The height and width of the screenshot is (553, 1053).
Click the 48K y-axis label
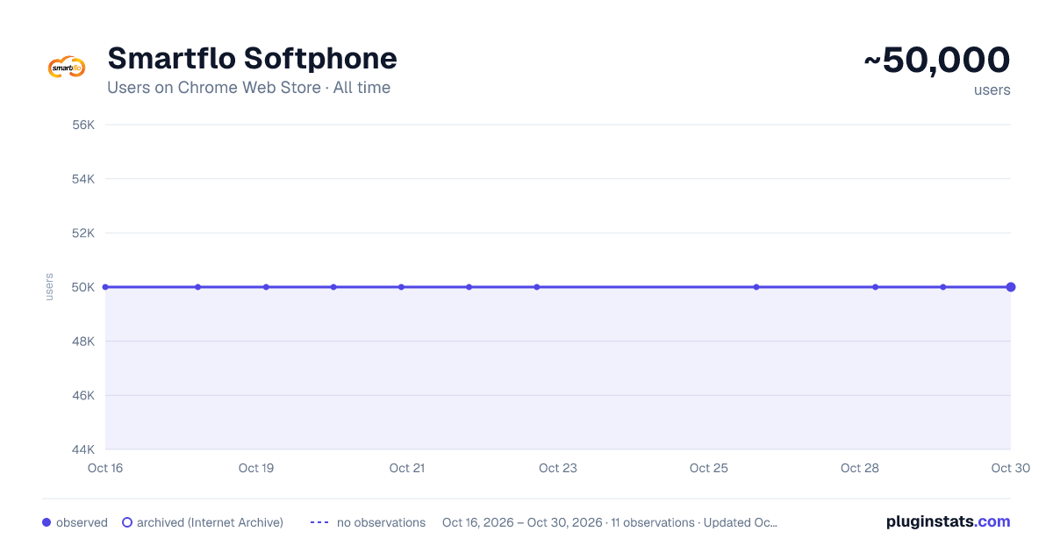83,341
